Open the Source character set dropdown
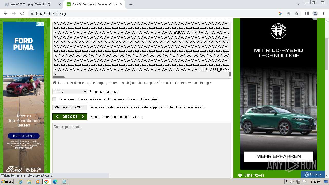This screenshot has height=185, width=329. pyautogui.click(x=70, y=91)
